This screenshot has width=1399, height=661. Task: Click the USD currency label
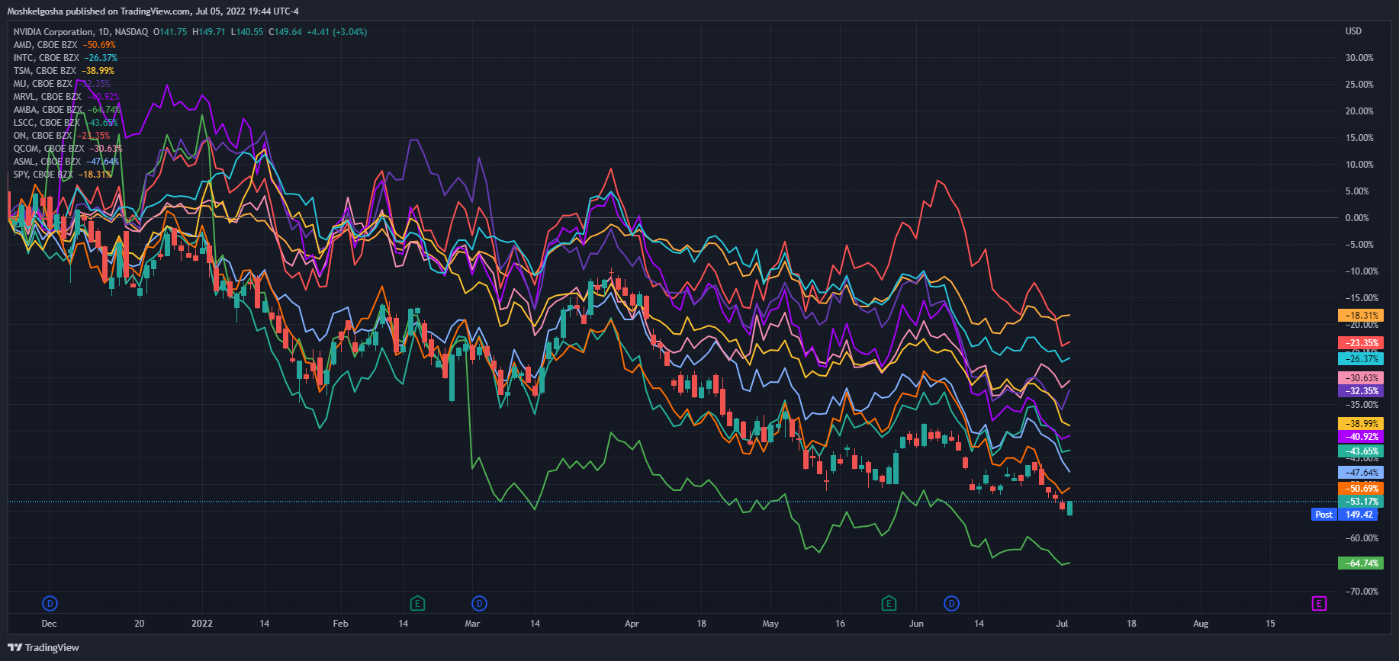coord(1353,31)
